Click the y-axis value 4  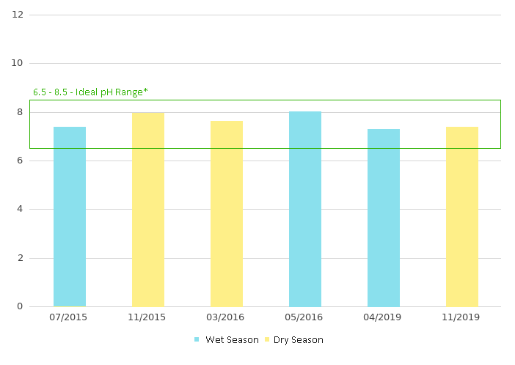[x=21, y=209]
